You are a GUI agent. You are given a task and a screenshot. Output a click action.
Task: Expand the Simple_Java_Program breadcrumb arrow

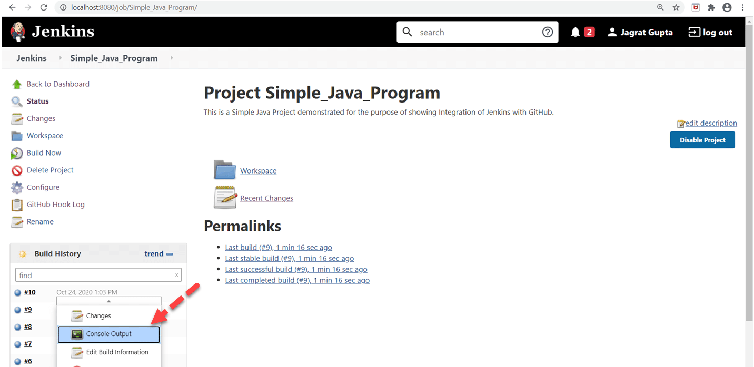[172, 58]
